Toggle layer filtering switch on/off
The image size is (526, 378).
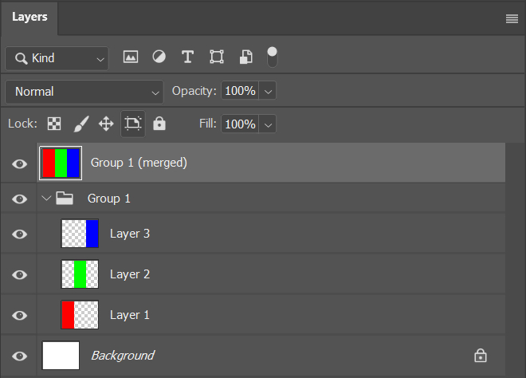(272, 57)
